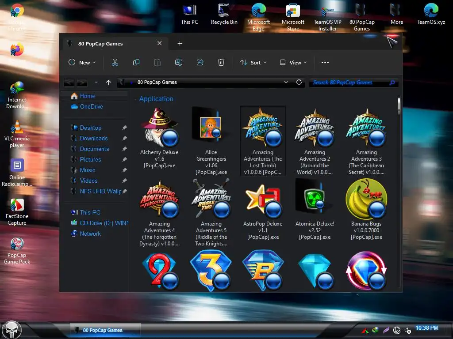Open Music quick access folder
The image size is (453, 339).
coord(95,170)
